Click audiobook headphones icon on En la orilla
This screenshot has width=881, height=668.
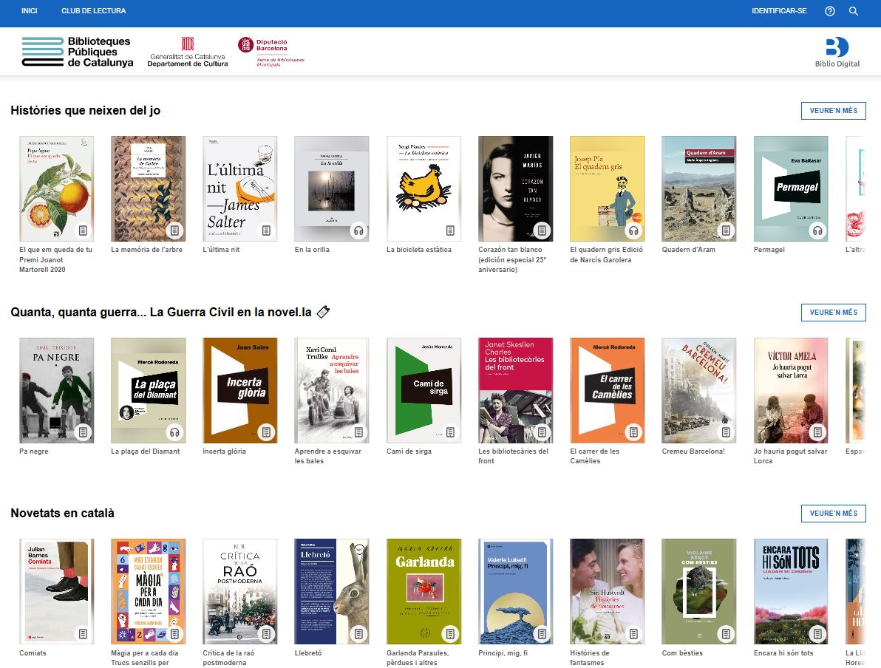358,231
